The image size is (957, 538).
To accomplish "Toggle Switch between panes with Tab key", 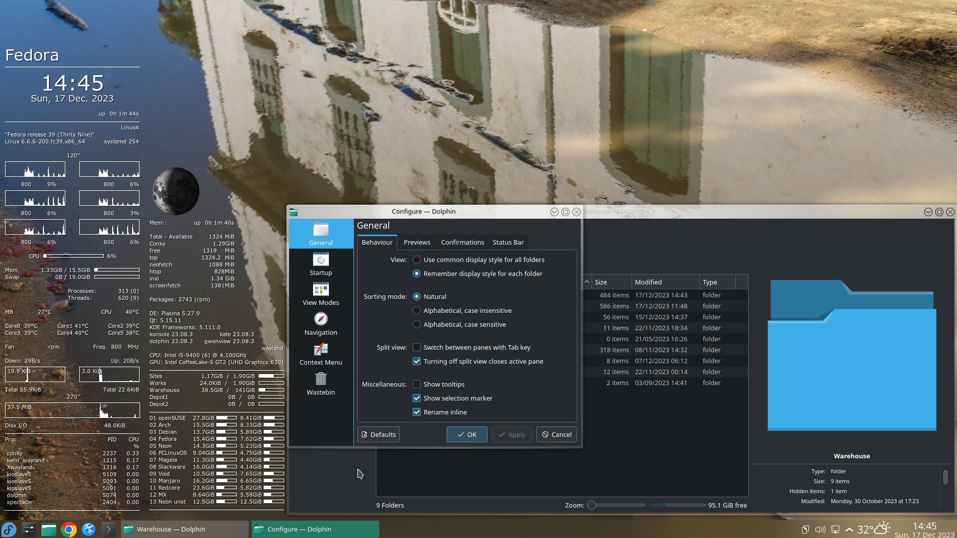I will [x=417, y=347].
